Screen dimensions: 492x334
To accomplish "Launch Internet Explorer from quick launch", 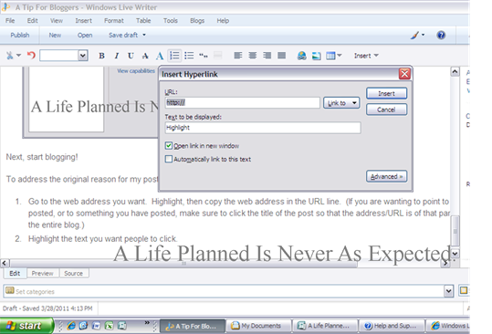I will tap(71, 326).
